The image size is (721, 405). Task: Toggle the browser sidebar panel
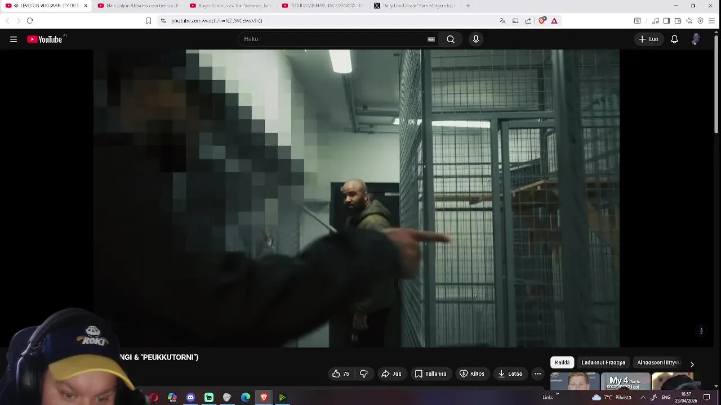[666, 21]
